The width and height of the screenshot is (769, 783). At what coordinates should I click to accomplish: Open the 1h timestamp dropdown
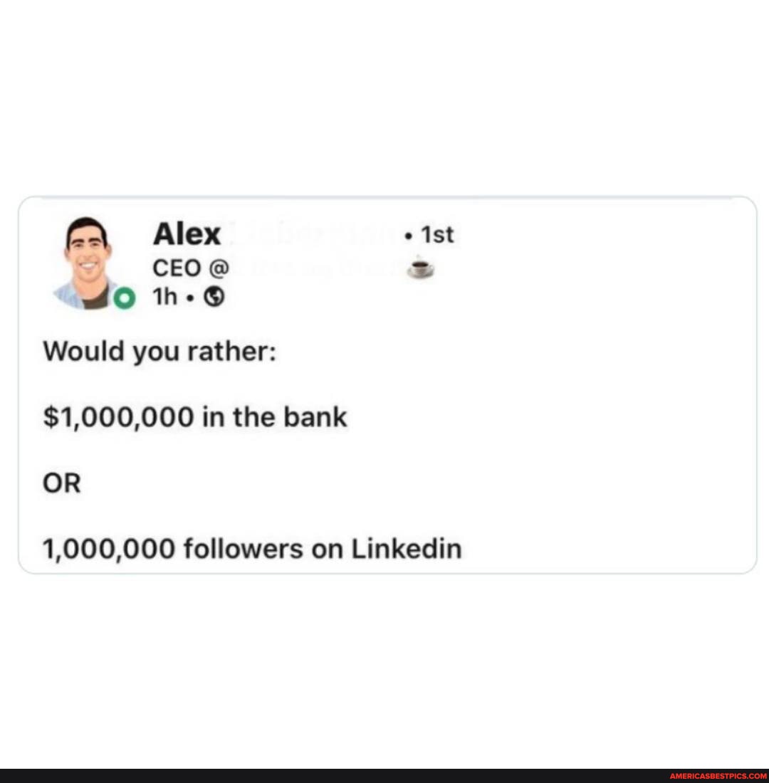click(x=164, y=297)
